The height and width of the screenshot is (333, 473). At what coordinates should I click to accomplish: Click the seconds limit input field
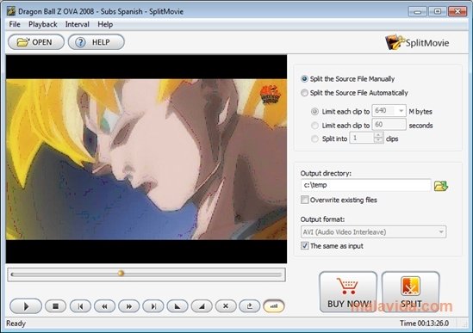pyautogui.click(x=389, y=125)
